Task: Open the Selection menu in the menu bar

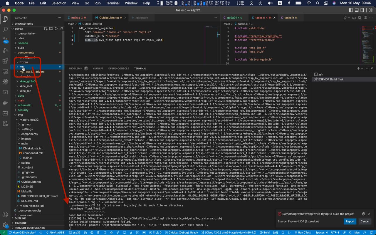Action: point(59,3)
